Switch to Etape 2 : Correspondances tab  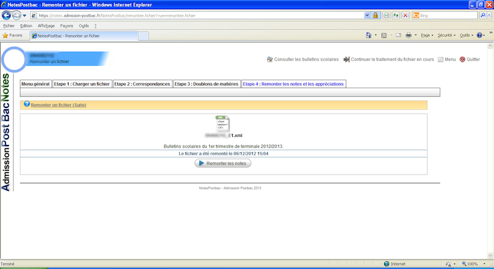pyautogui.click(x=142, y=84)
